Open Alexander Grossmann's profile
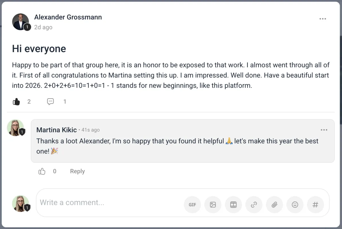 (x=68, y=17)
